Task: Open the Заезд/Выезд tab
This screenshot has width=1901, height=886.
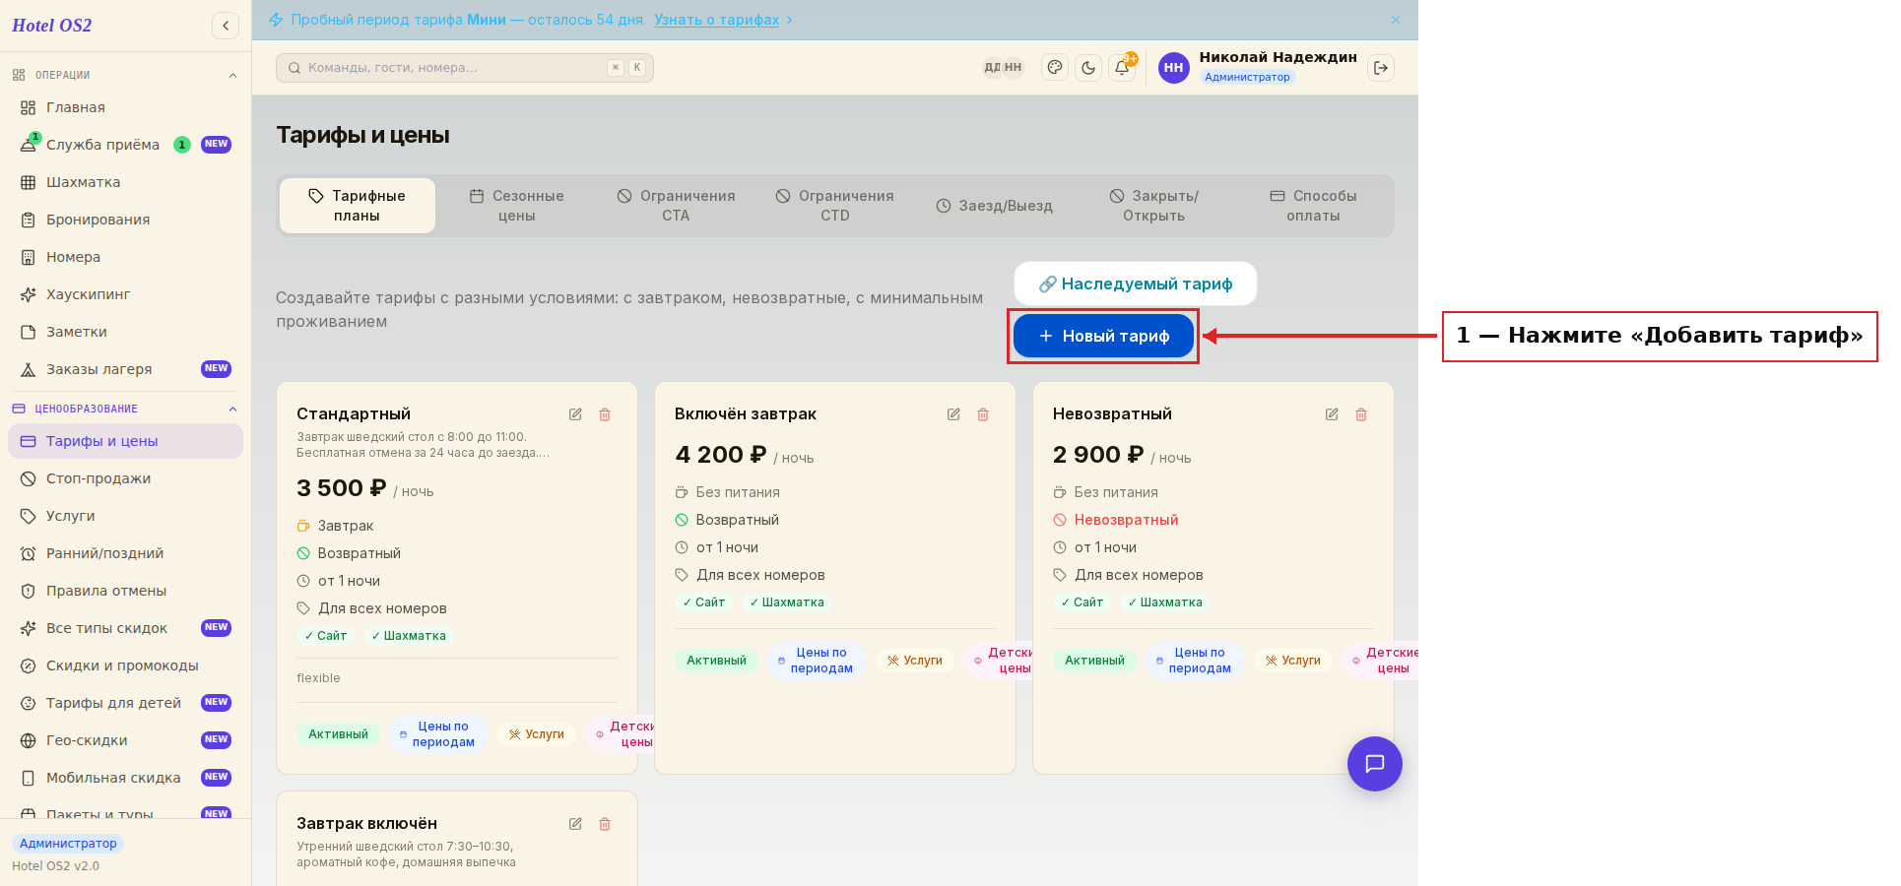Action: [995, 206]
